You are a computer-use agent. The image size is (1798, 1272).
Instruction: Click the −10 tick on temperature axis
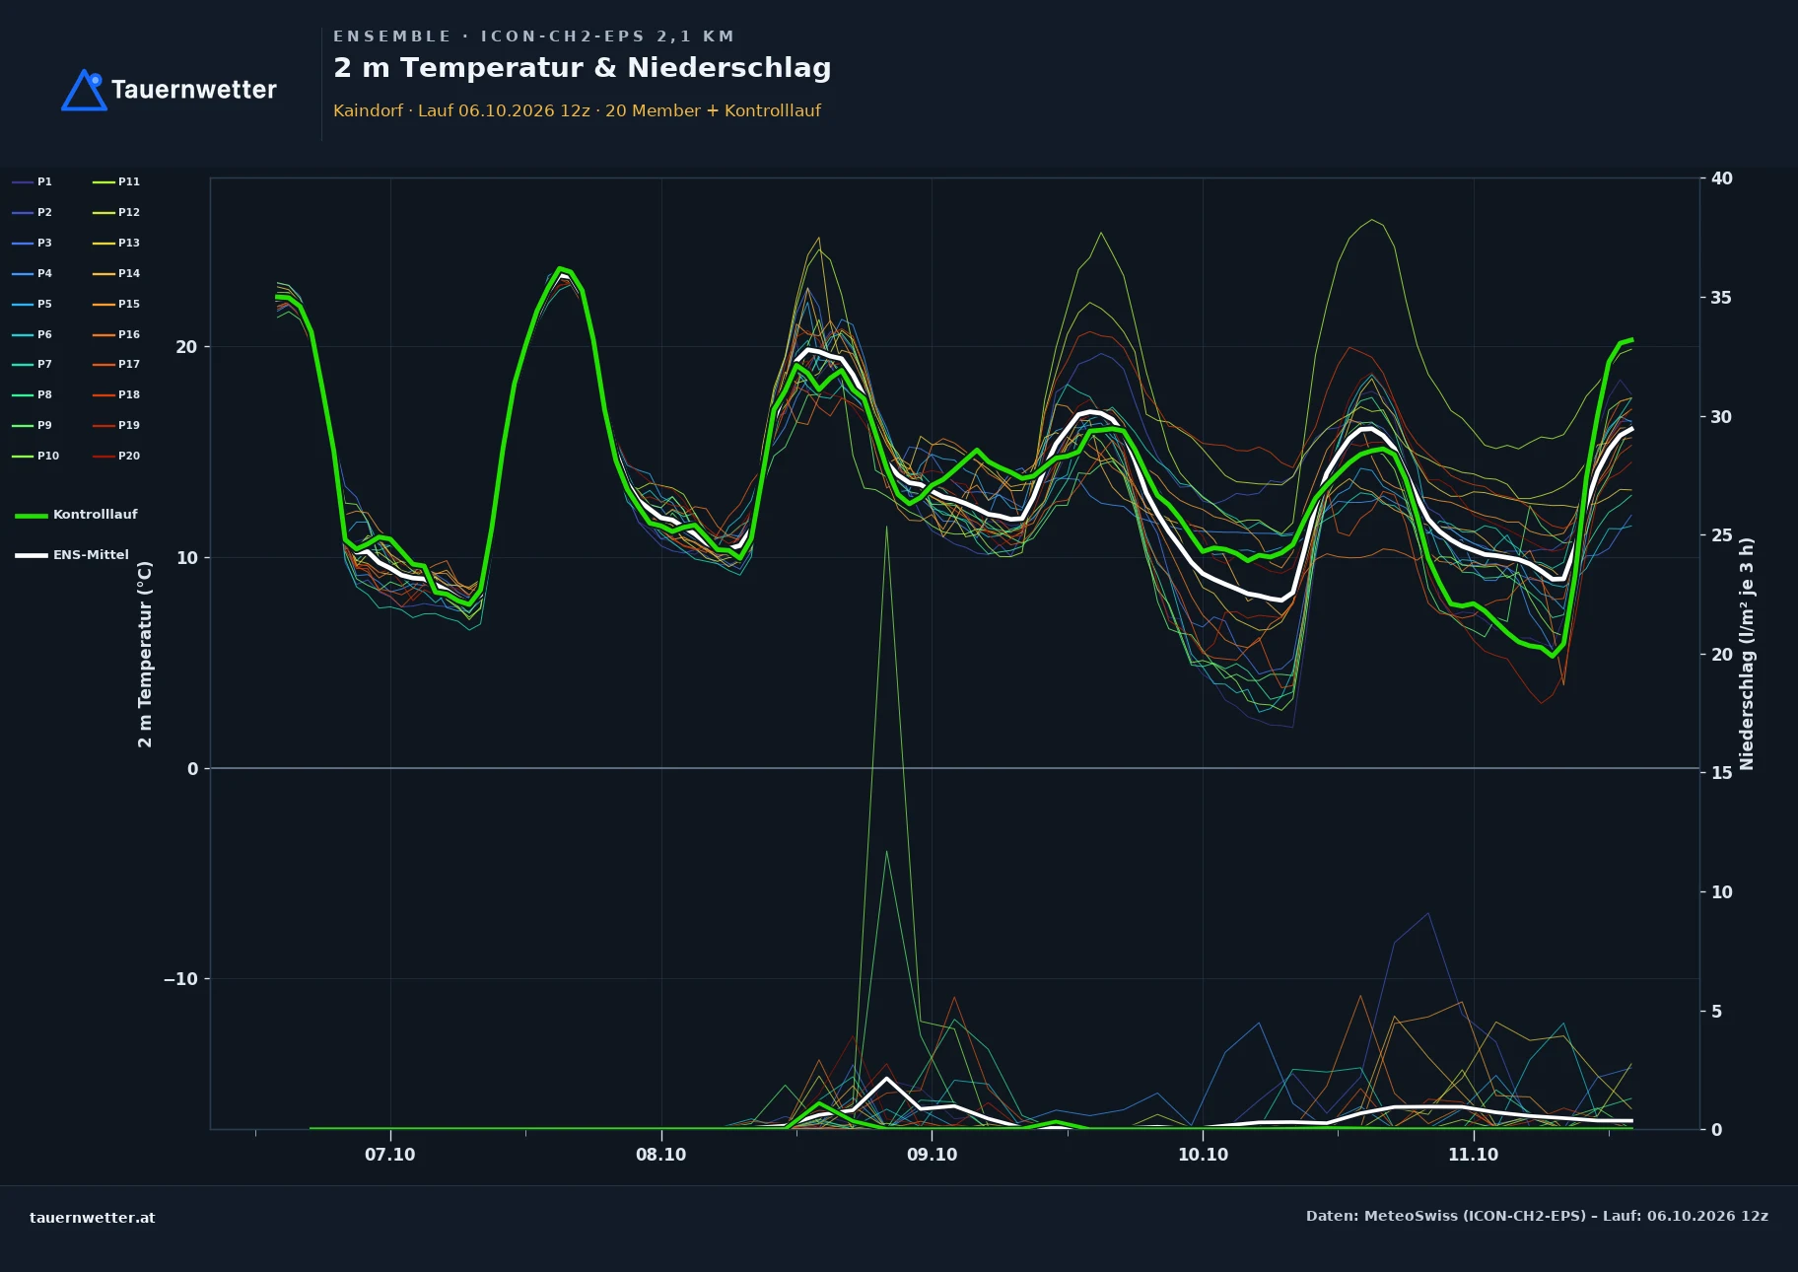click(180, 979)
